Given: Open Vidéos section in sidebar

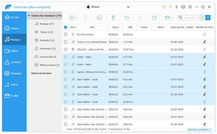Looking at the screenshot, I should coord(14,51).
